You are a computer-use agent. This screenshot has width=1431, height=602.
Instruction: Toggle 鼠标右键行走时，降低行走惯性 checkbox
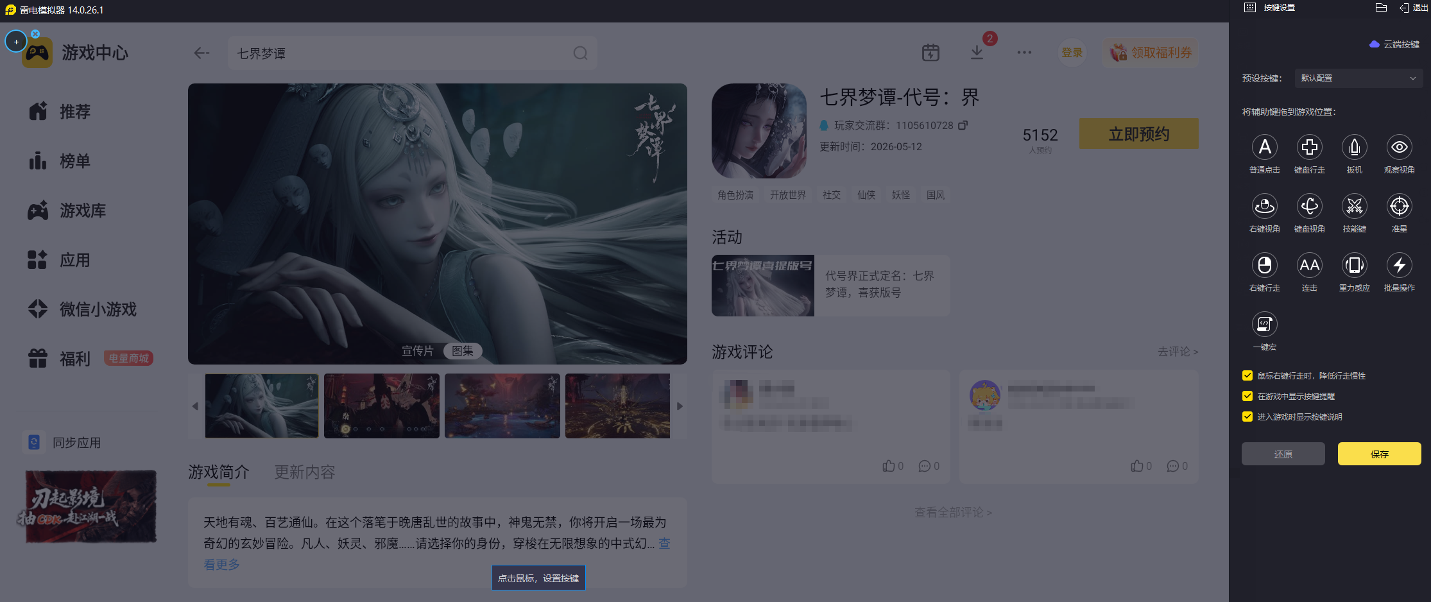click(x=1247, y=375)
